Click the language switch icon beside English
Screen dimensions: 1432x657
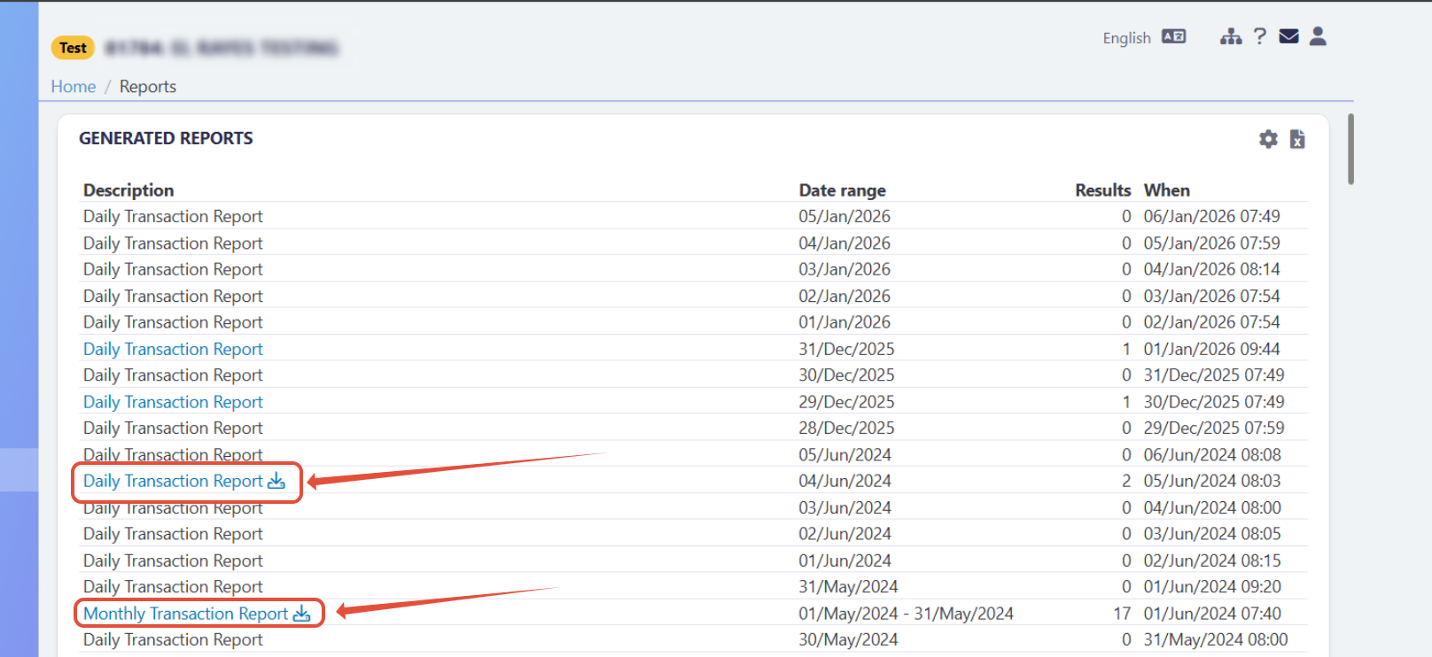1173,36
